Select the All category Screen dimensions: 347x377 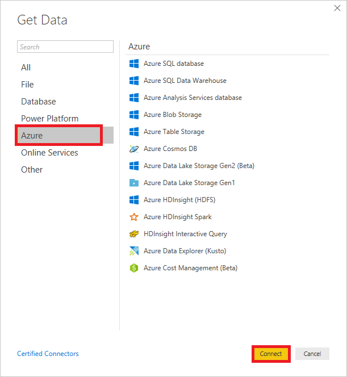(x=26, y=68)
